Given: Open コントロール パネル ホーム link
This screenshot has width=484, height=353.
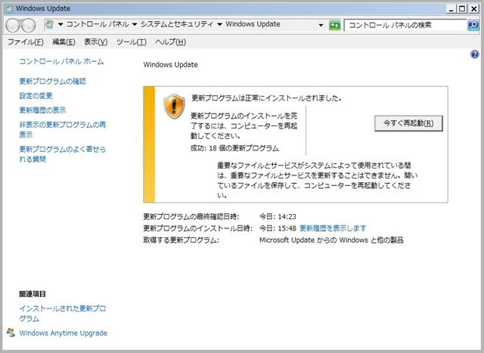Looking at the screenshot, I should coord(61,61).
